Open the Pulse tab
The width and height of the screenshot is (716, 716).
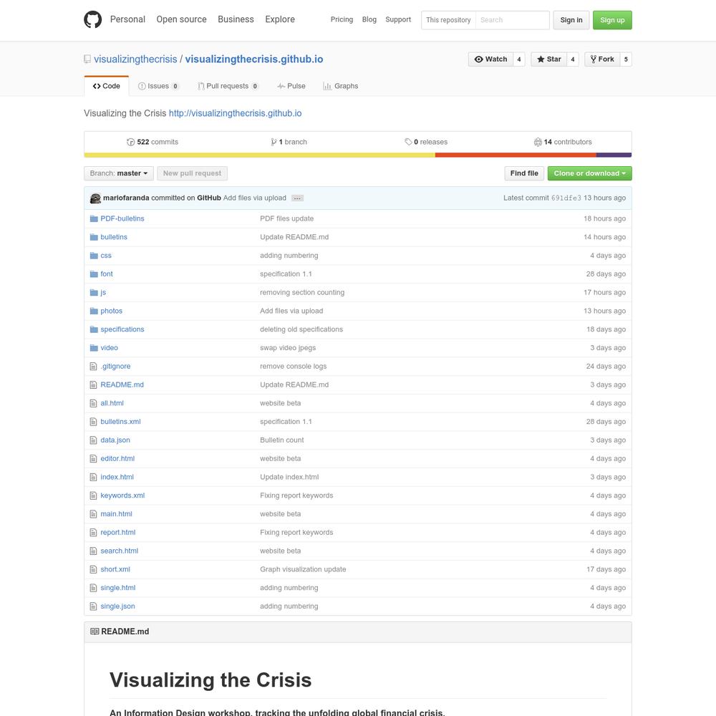291,86
